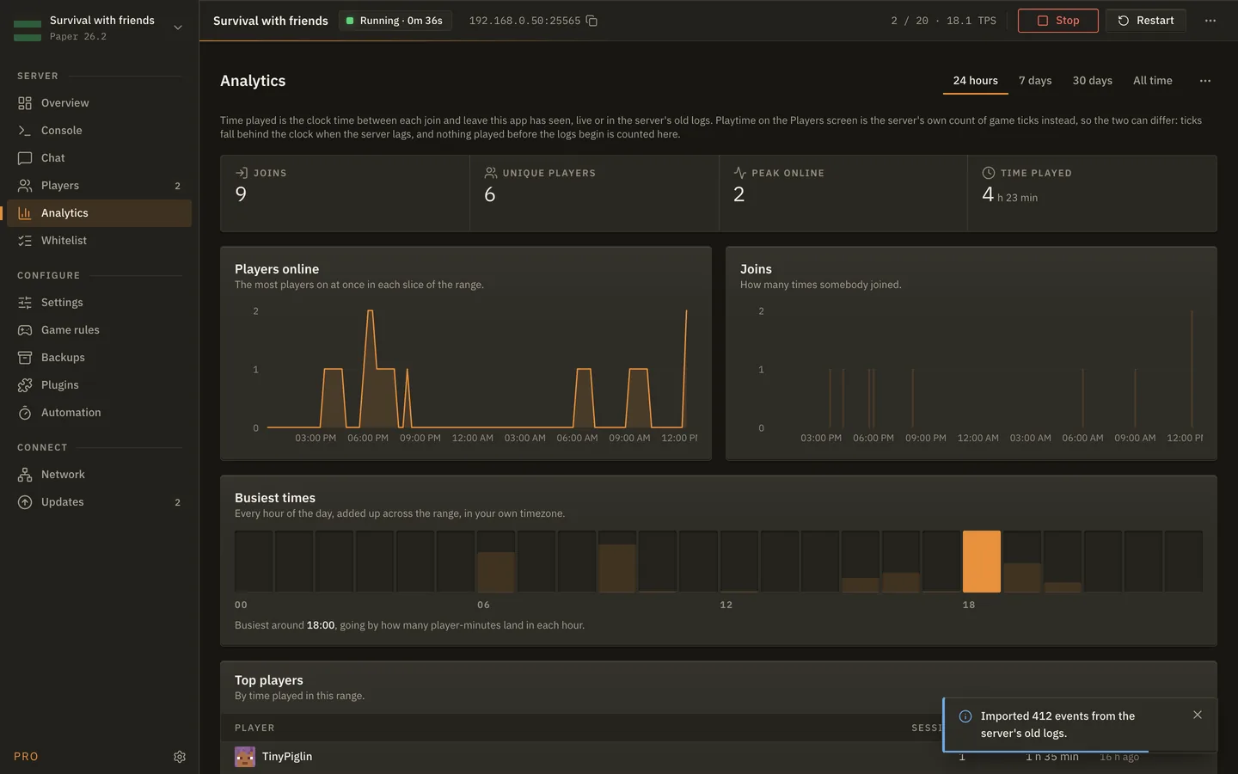
Task: Select the Analytics sidebar item
Action: (x=99, y=213)
